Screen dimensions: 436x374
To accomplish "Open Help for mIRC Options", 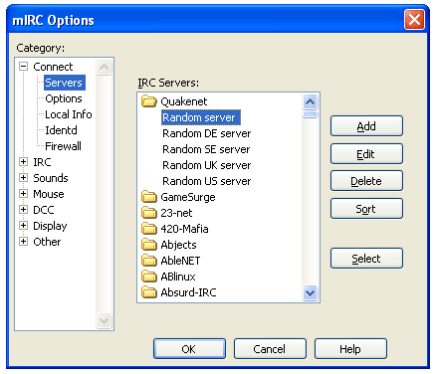I will 350,349.
